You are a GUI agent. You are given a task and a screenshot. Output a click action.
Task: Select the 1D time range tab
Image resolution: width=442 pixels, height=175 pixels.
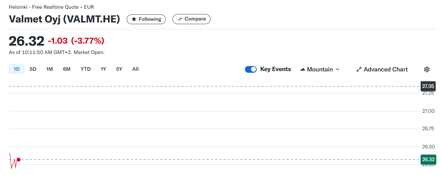[x=17, y=69]
